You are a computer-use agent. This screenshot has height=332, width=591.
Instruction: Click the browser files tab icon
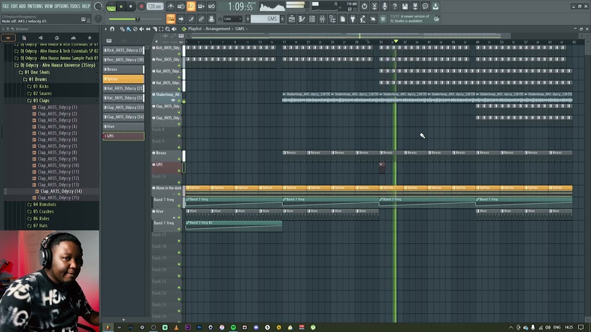coord(24,38)
